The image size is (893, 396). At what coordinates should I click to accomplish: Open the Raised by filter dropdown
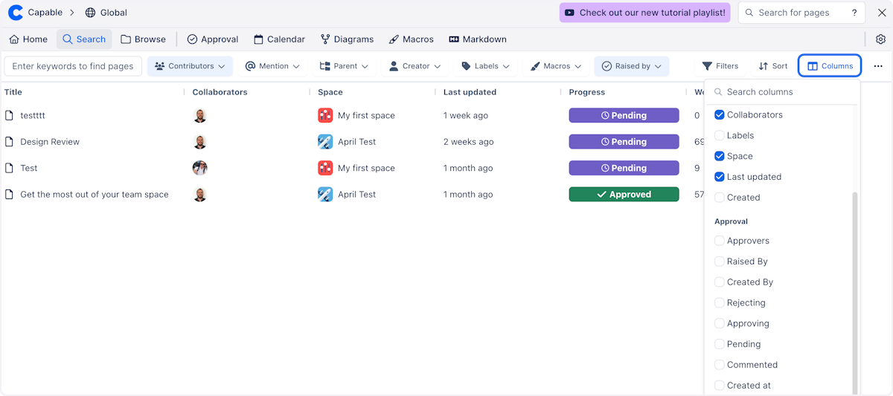click(631, 66)
